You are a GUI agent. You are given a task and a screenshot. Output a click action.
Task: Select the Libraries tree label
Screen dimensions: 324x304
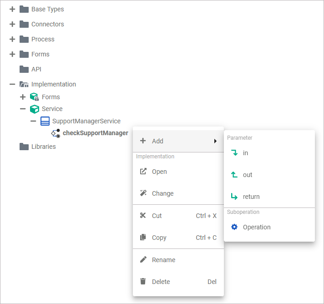pos(43,147)
